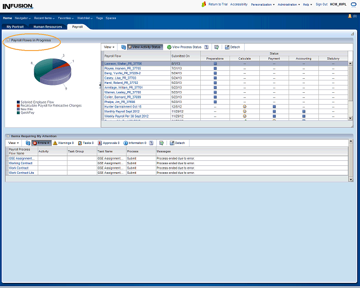Toggle the Errors filter button

point(42,143)
